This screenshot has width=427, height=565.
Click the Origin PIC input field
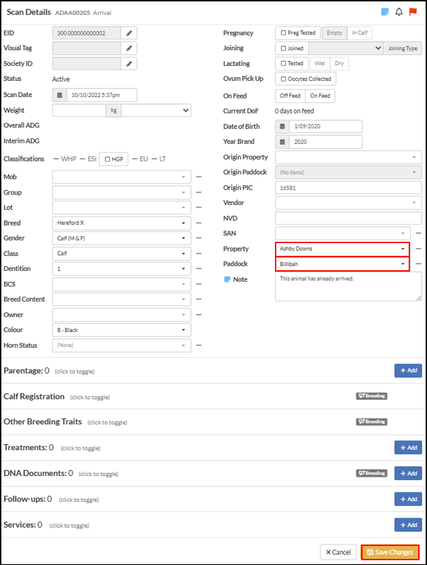pos(348,187)
